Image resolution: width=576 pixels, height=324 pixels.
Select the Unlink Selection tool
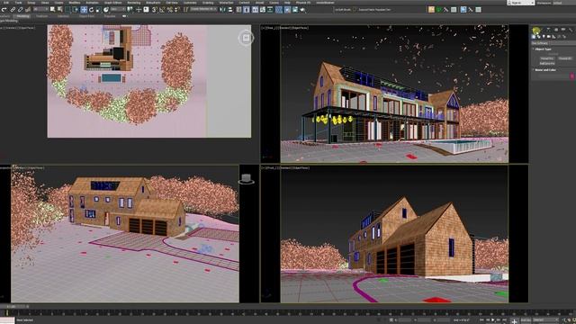point(20,10)
